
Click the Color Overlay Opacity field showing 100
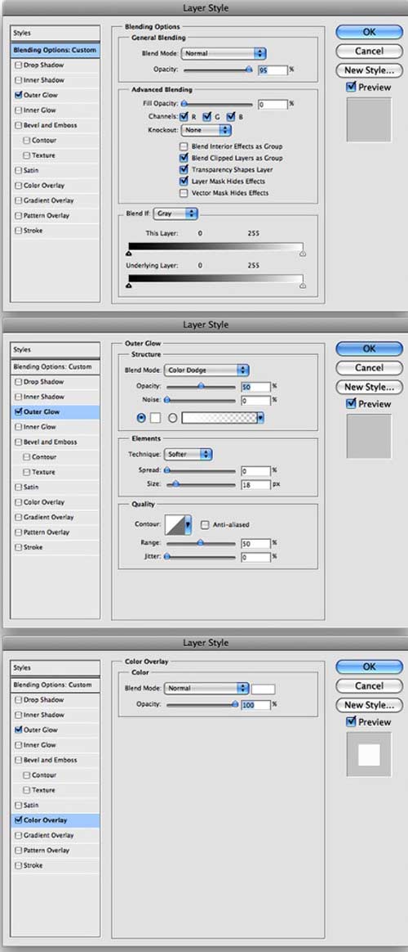(x=255, y=705)
